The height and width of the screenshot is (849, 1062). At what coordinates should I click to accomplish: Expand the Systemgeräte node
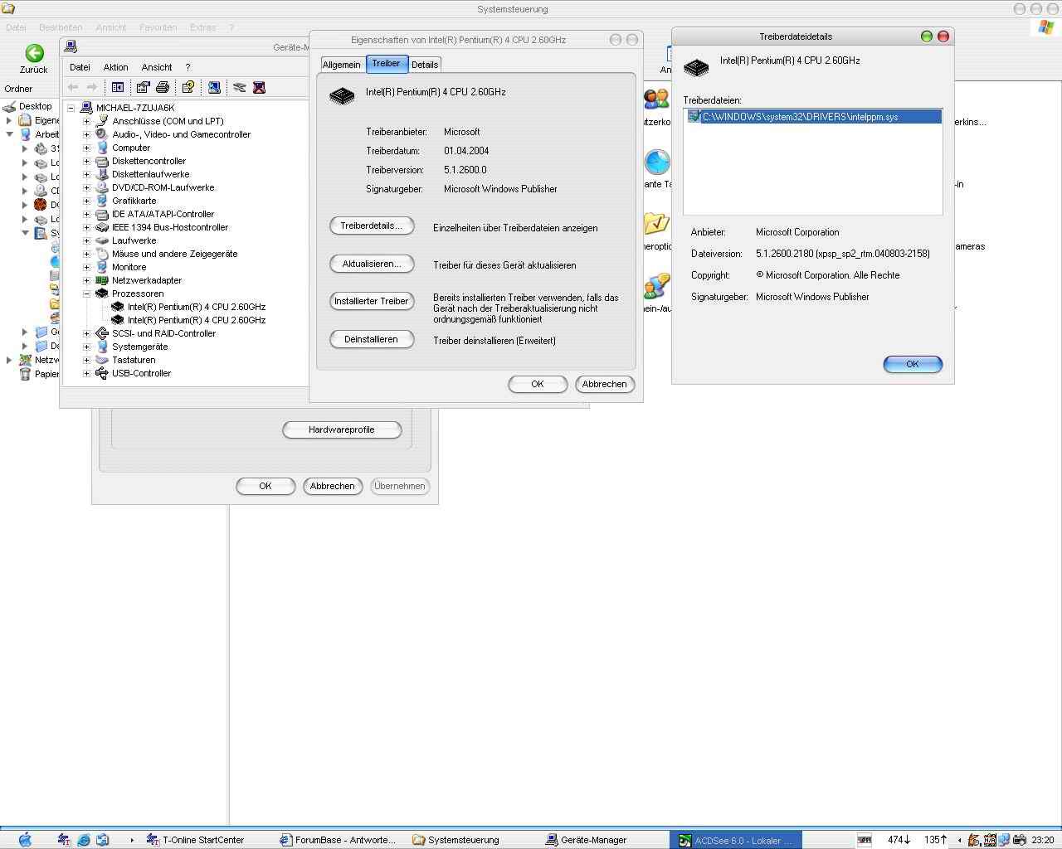[86, 347]
